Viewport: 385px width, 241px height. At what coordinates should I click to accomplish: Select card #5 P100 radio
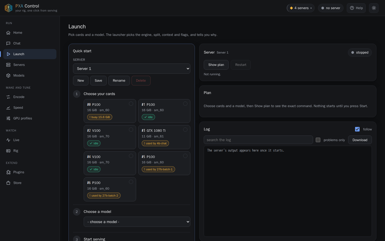(185, 156)
